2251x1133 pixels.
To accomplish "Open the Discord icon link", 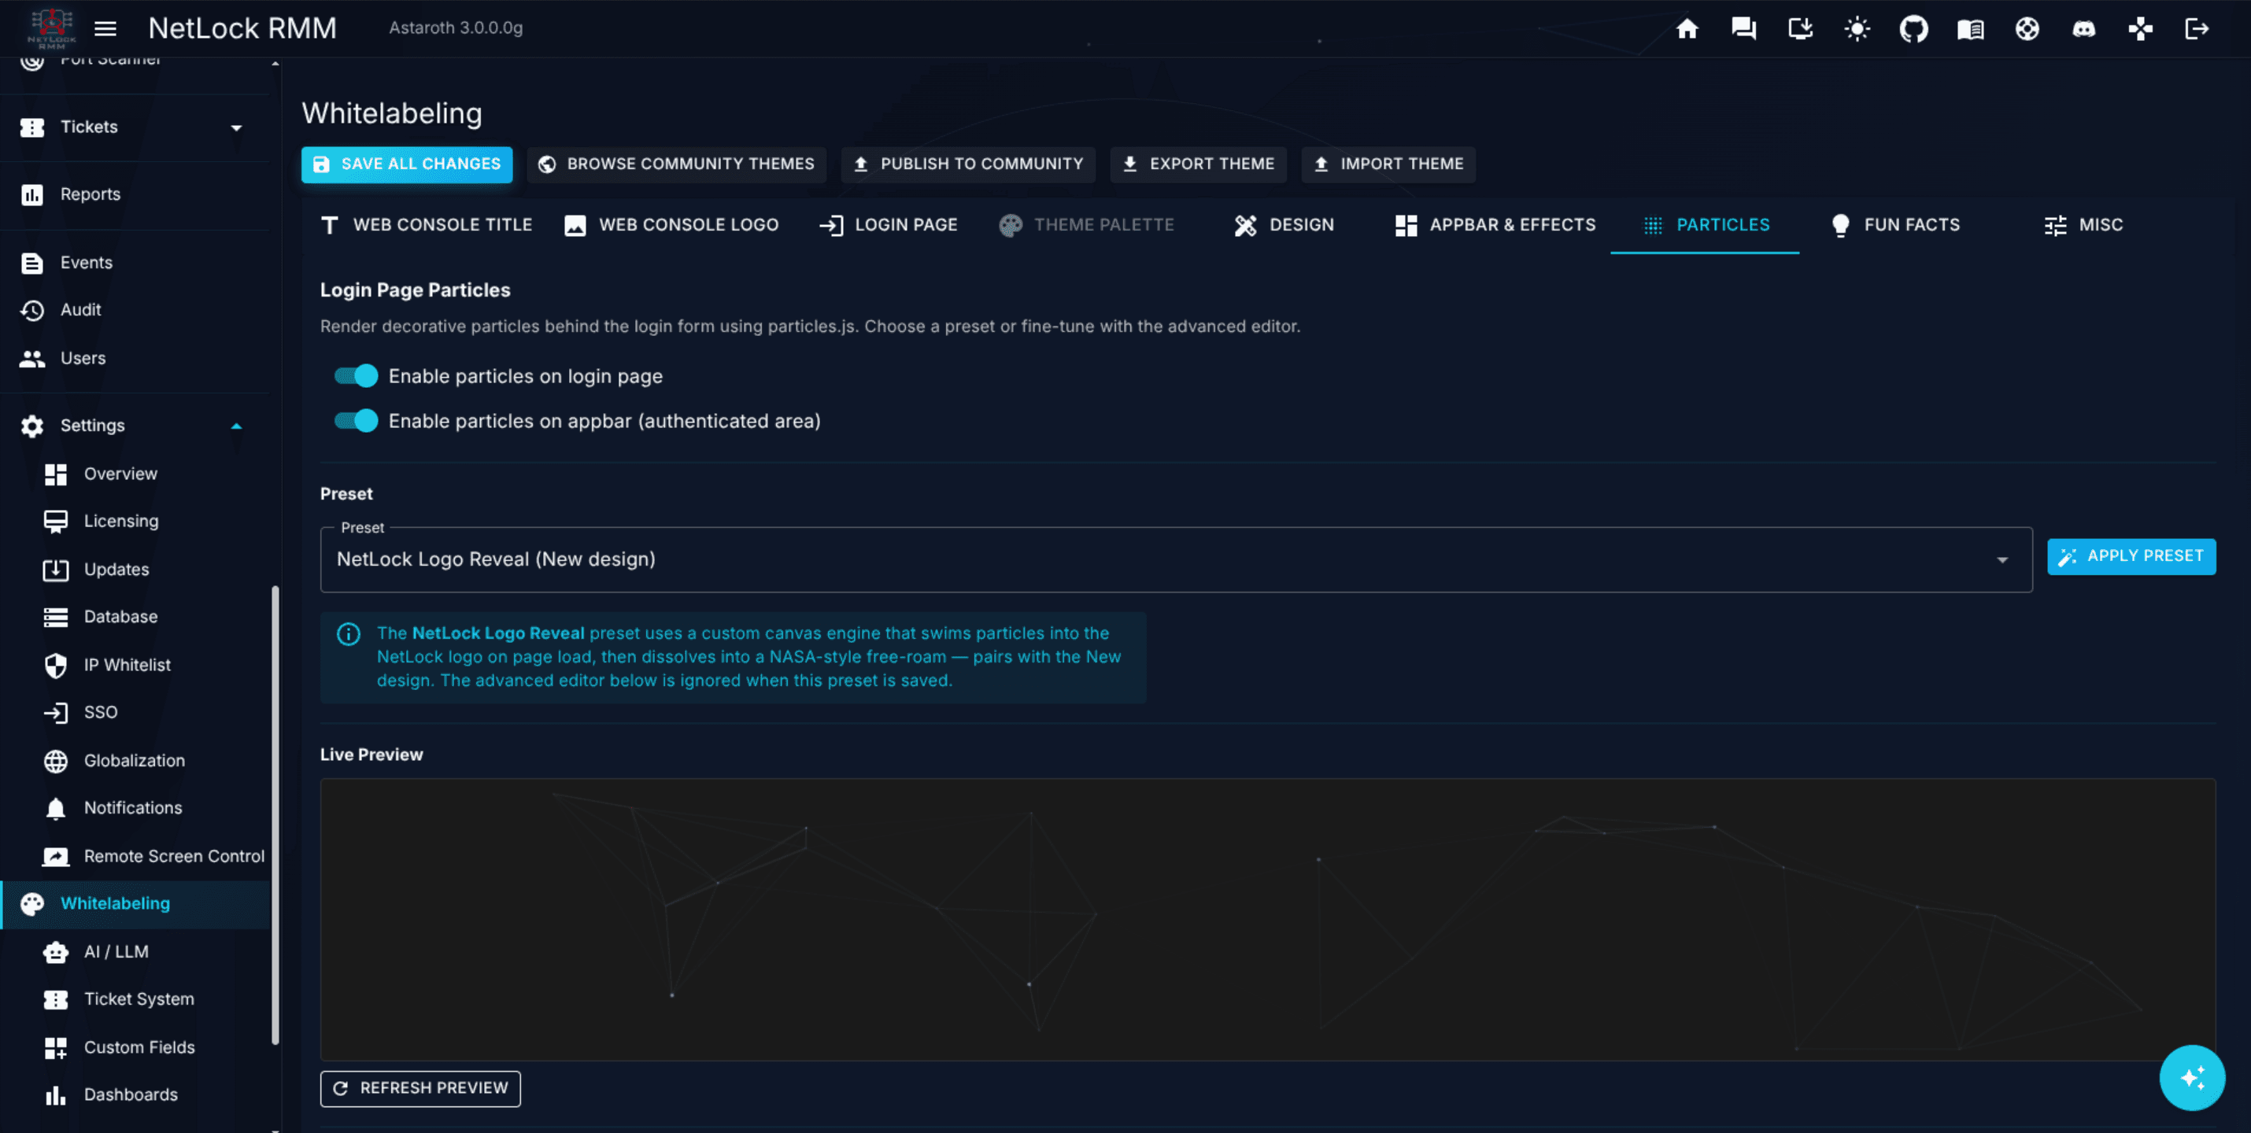I will (2084, 29).
